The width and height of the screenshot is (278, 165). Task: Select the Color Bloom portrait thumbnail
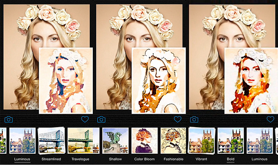point(145,141)
